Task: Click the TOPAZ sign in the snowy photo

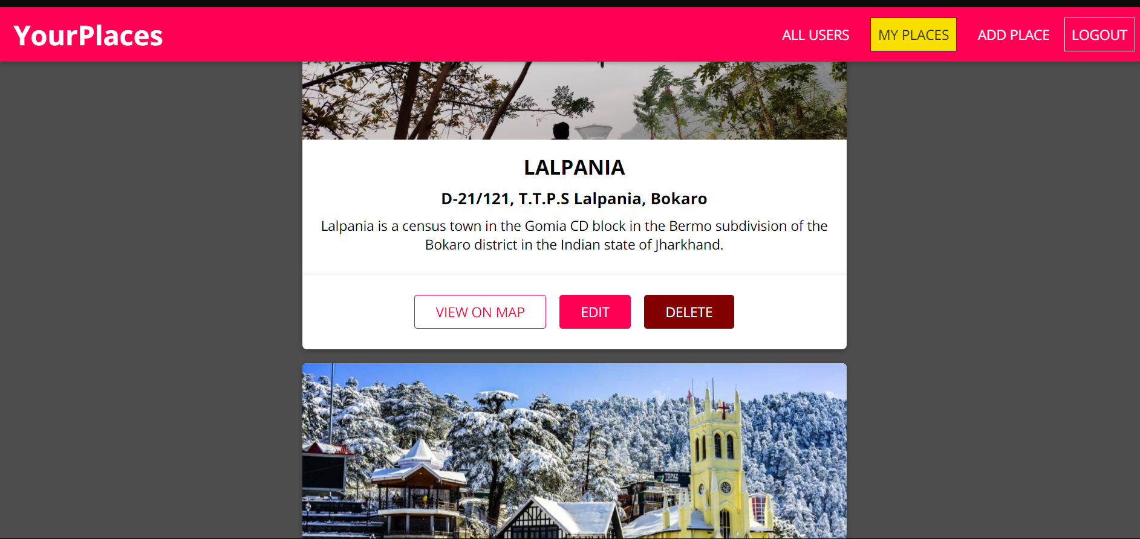Action: [x=671, y=477]
